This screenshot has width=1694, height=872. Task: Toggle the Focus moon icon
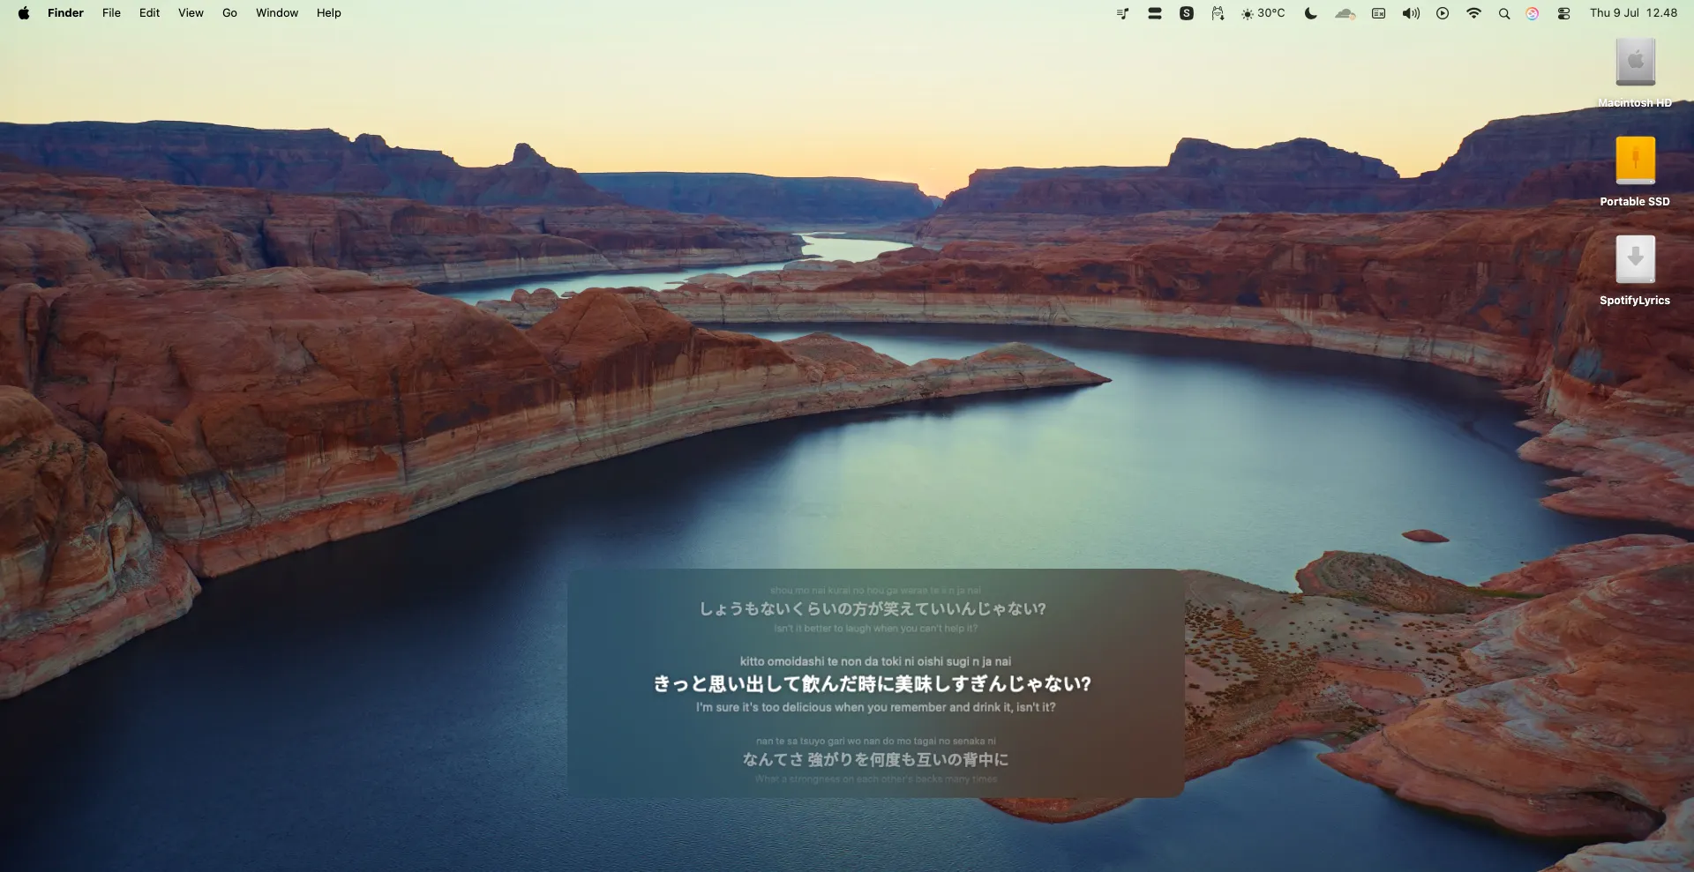[1311, 13]
